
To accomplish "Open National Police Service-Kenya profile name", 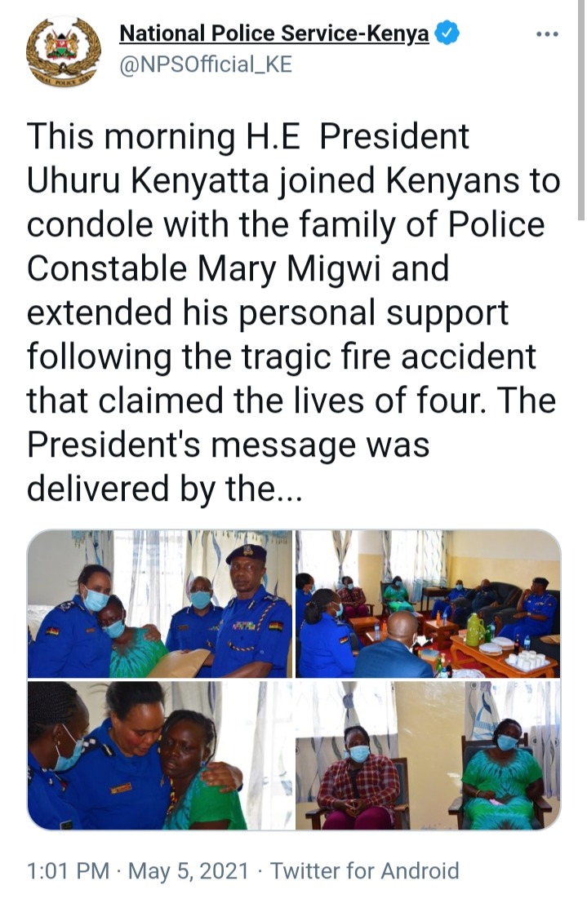I will click(x=274, y=34).
